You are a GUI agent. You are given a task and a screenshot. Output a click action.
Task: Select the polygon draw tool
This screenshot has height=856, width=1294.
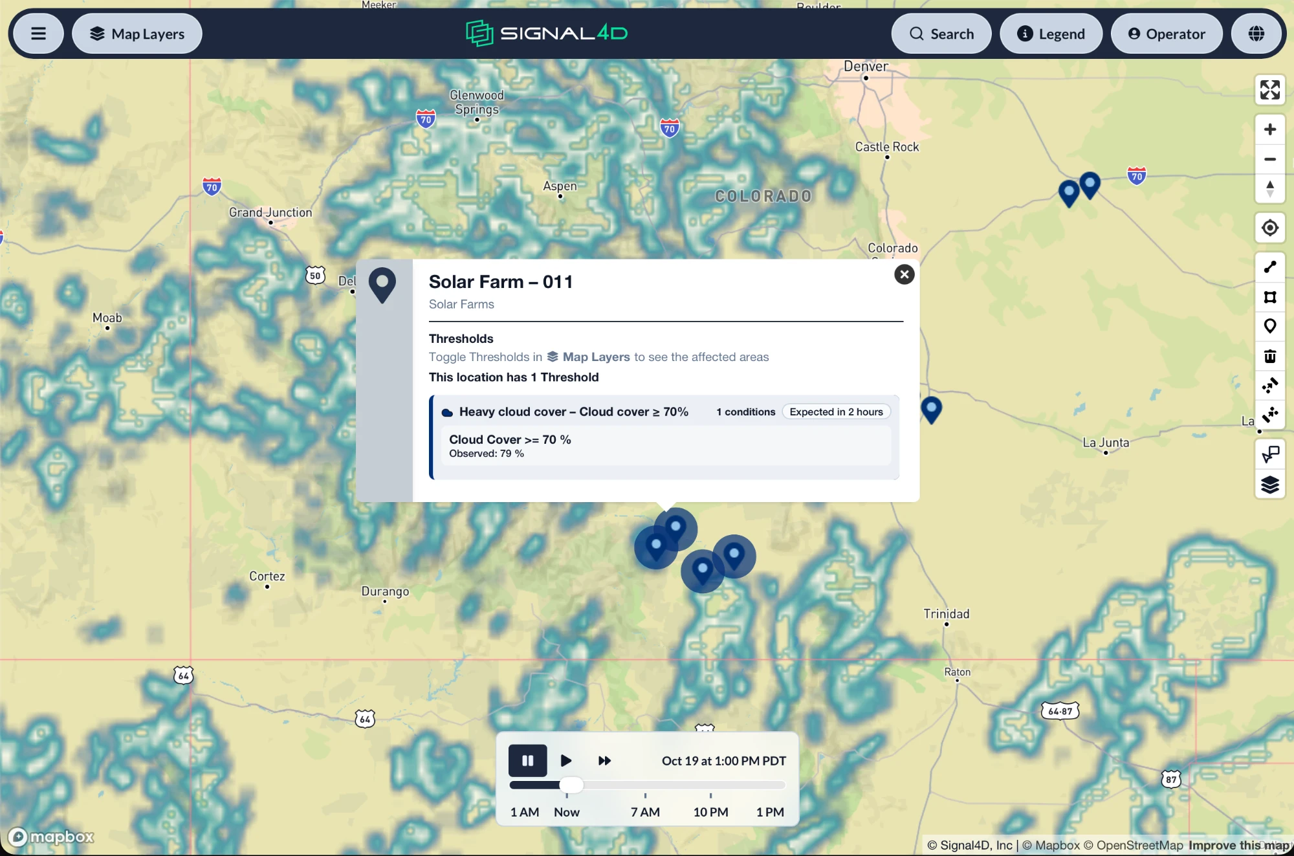click(1270, 297)
